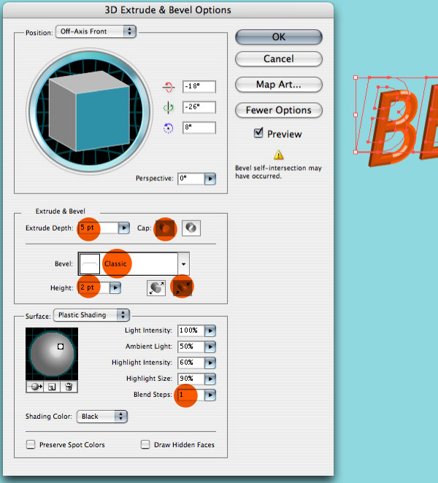Select Bevel Extent In icon

click(182, 288)
